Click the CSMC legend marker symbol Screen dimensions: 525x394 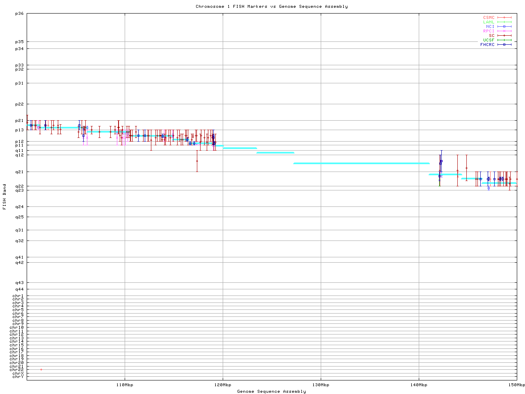point(504,18)
